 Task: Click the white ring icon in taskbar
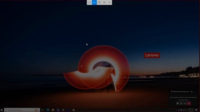[63, 110]
